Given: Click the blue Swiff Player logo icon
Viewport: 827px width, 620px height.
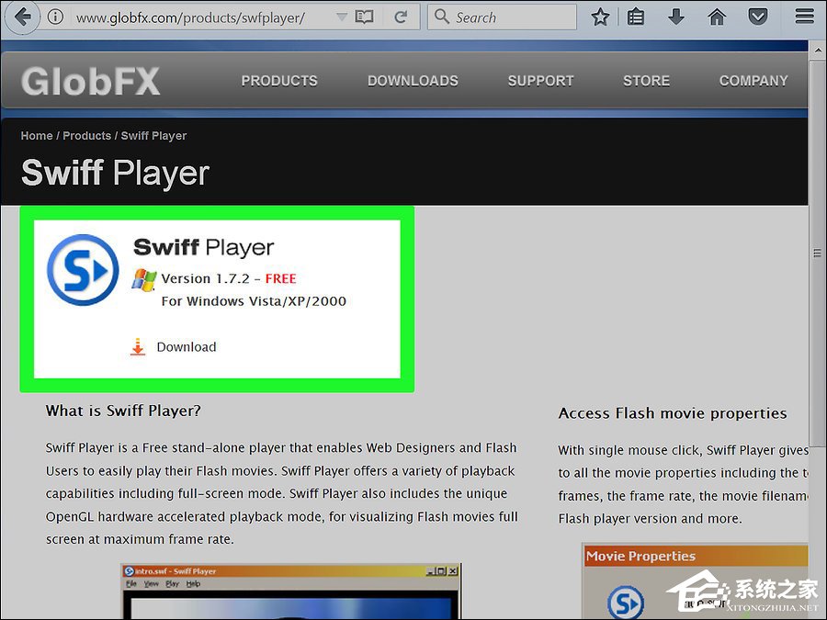Looking at the screenshot, I should click(x=83, y=270).
